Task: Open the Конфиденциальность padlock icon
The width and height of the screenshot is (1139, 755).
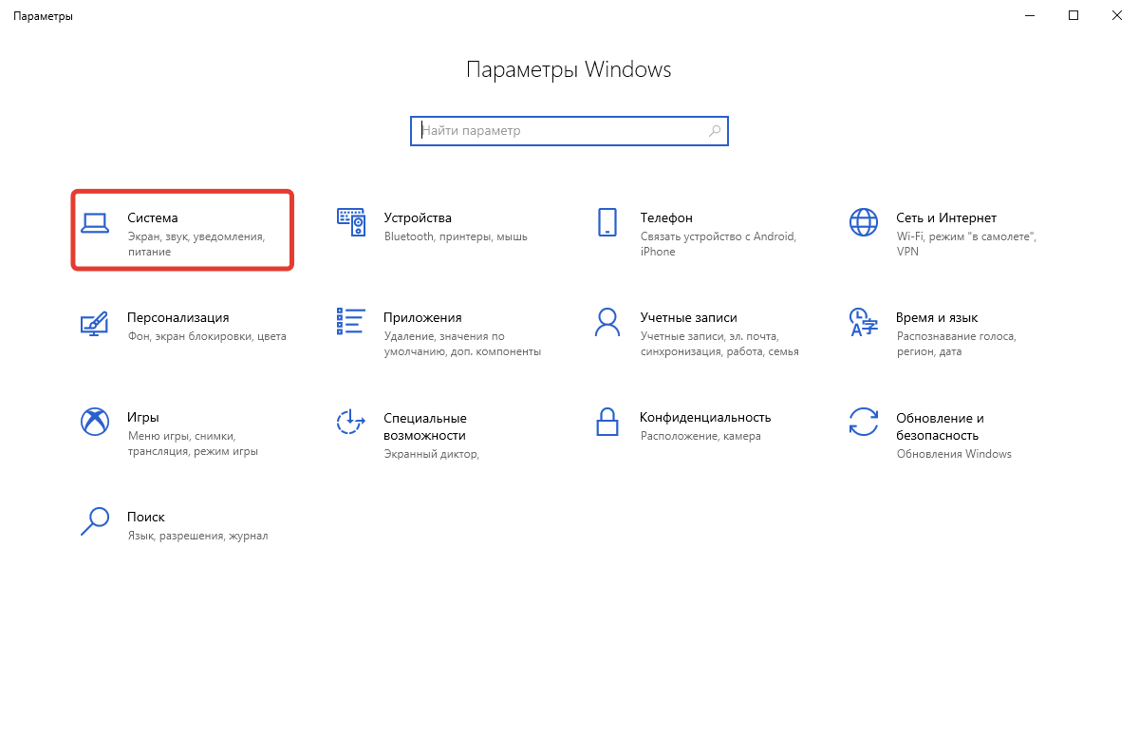Action: point(607,422)
